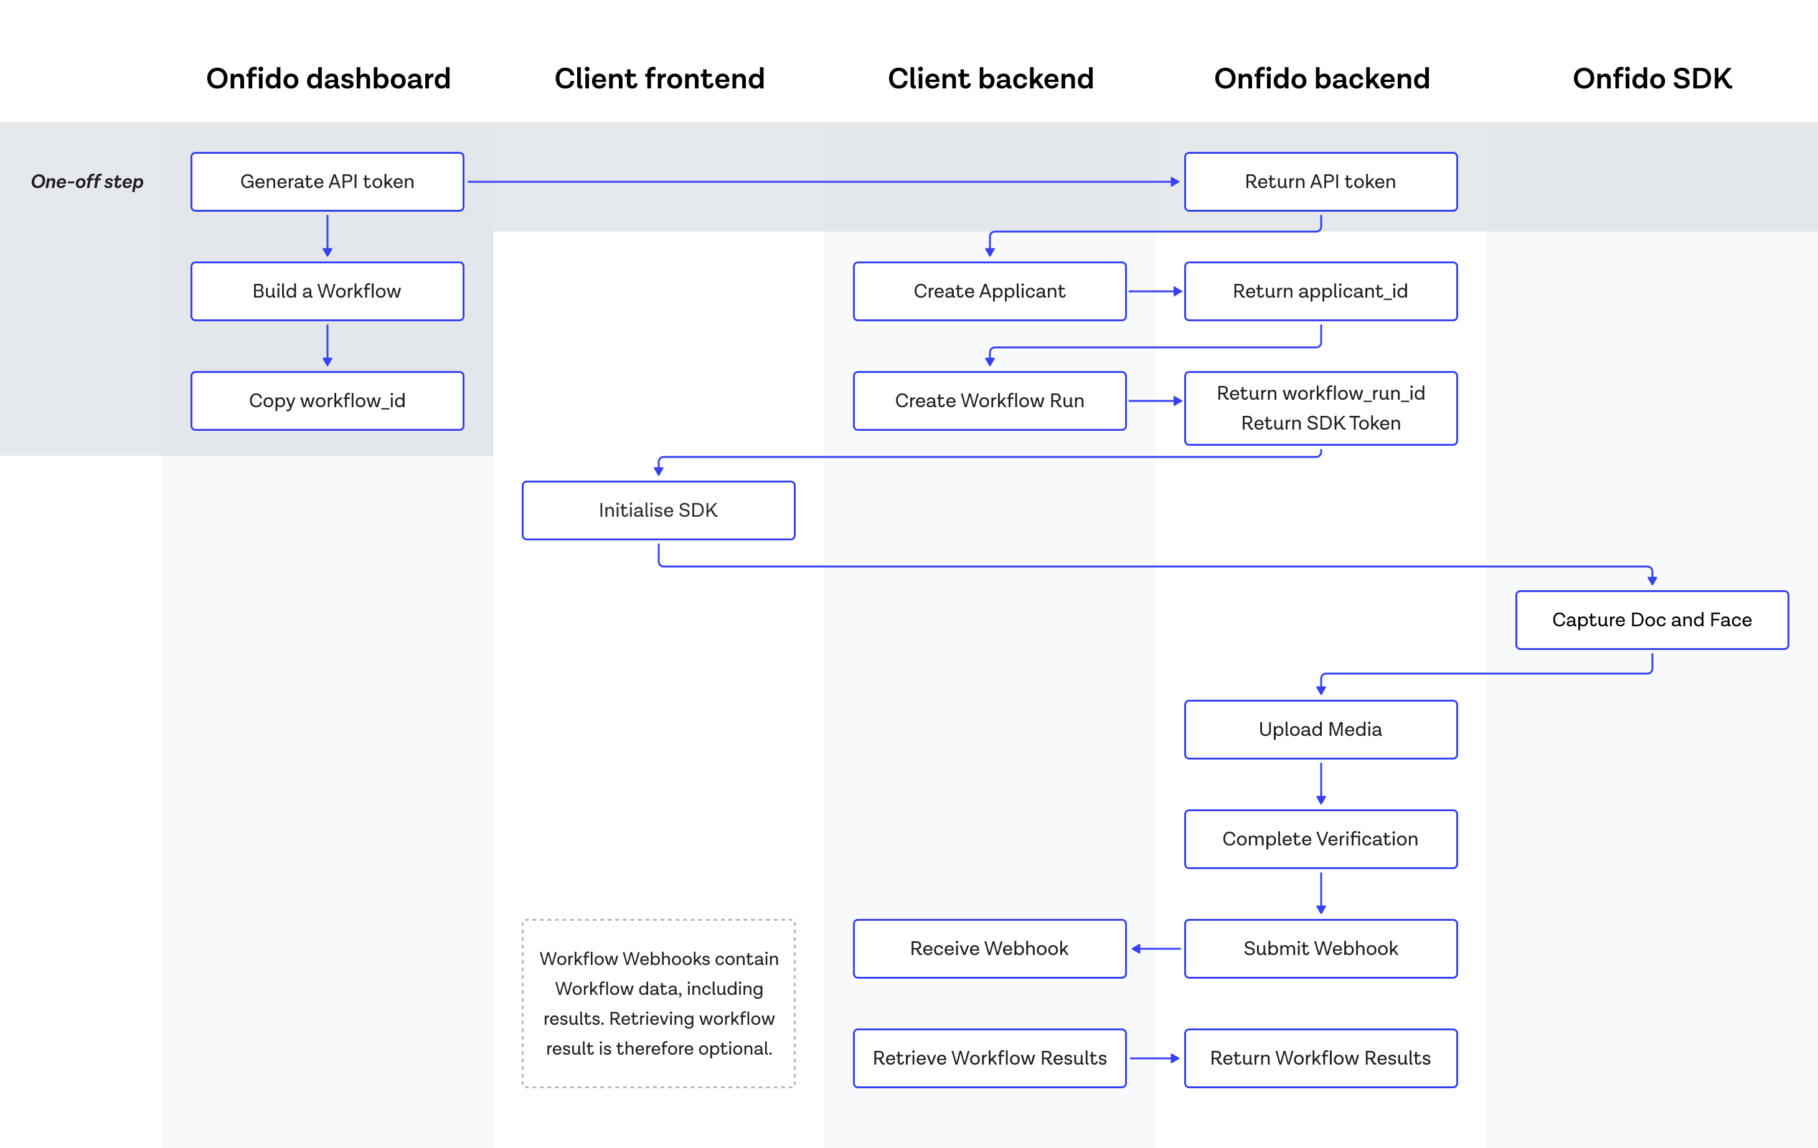Select the Return Workflow Results box
1818x1148 pixels.
1321,1058
